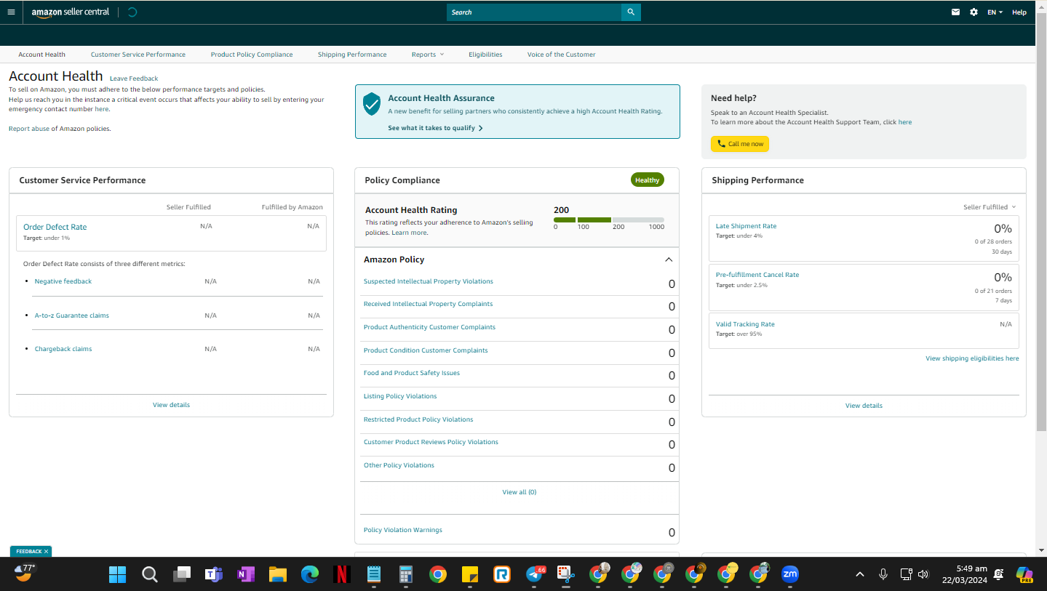Launch Microsoft Teams from taskbar
This screenshot has width=1047, height=591.
(213, 574)
